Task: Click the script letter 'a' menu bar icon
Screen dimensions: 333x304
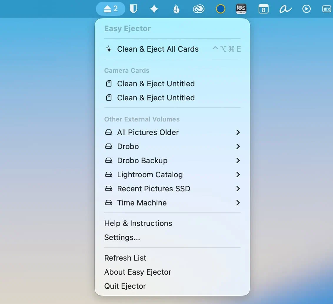Action: click(x=285, y=9)
